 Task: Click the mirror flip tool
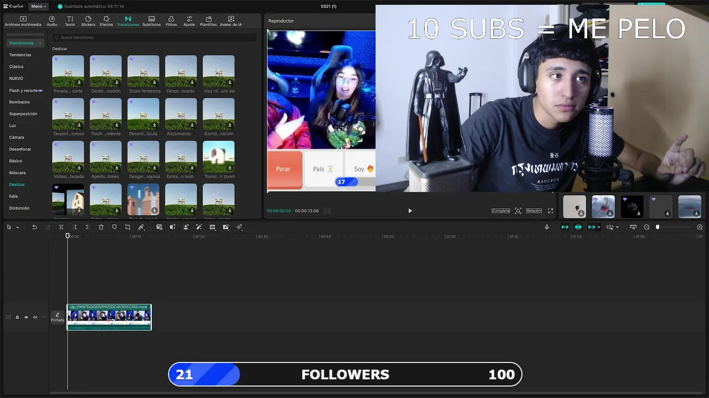tap(172, 227)
